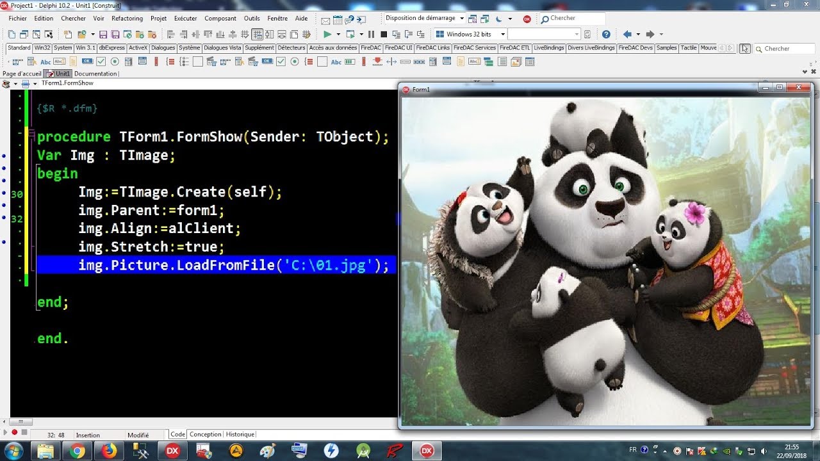This screenshot has width=820, height=461.
Task: Click the envelope icon beside the Aide menu
Action: (325, 20)
